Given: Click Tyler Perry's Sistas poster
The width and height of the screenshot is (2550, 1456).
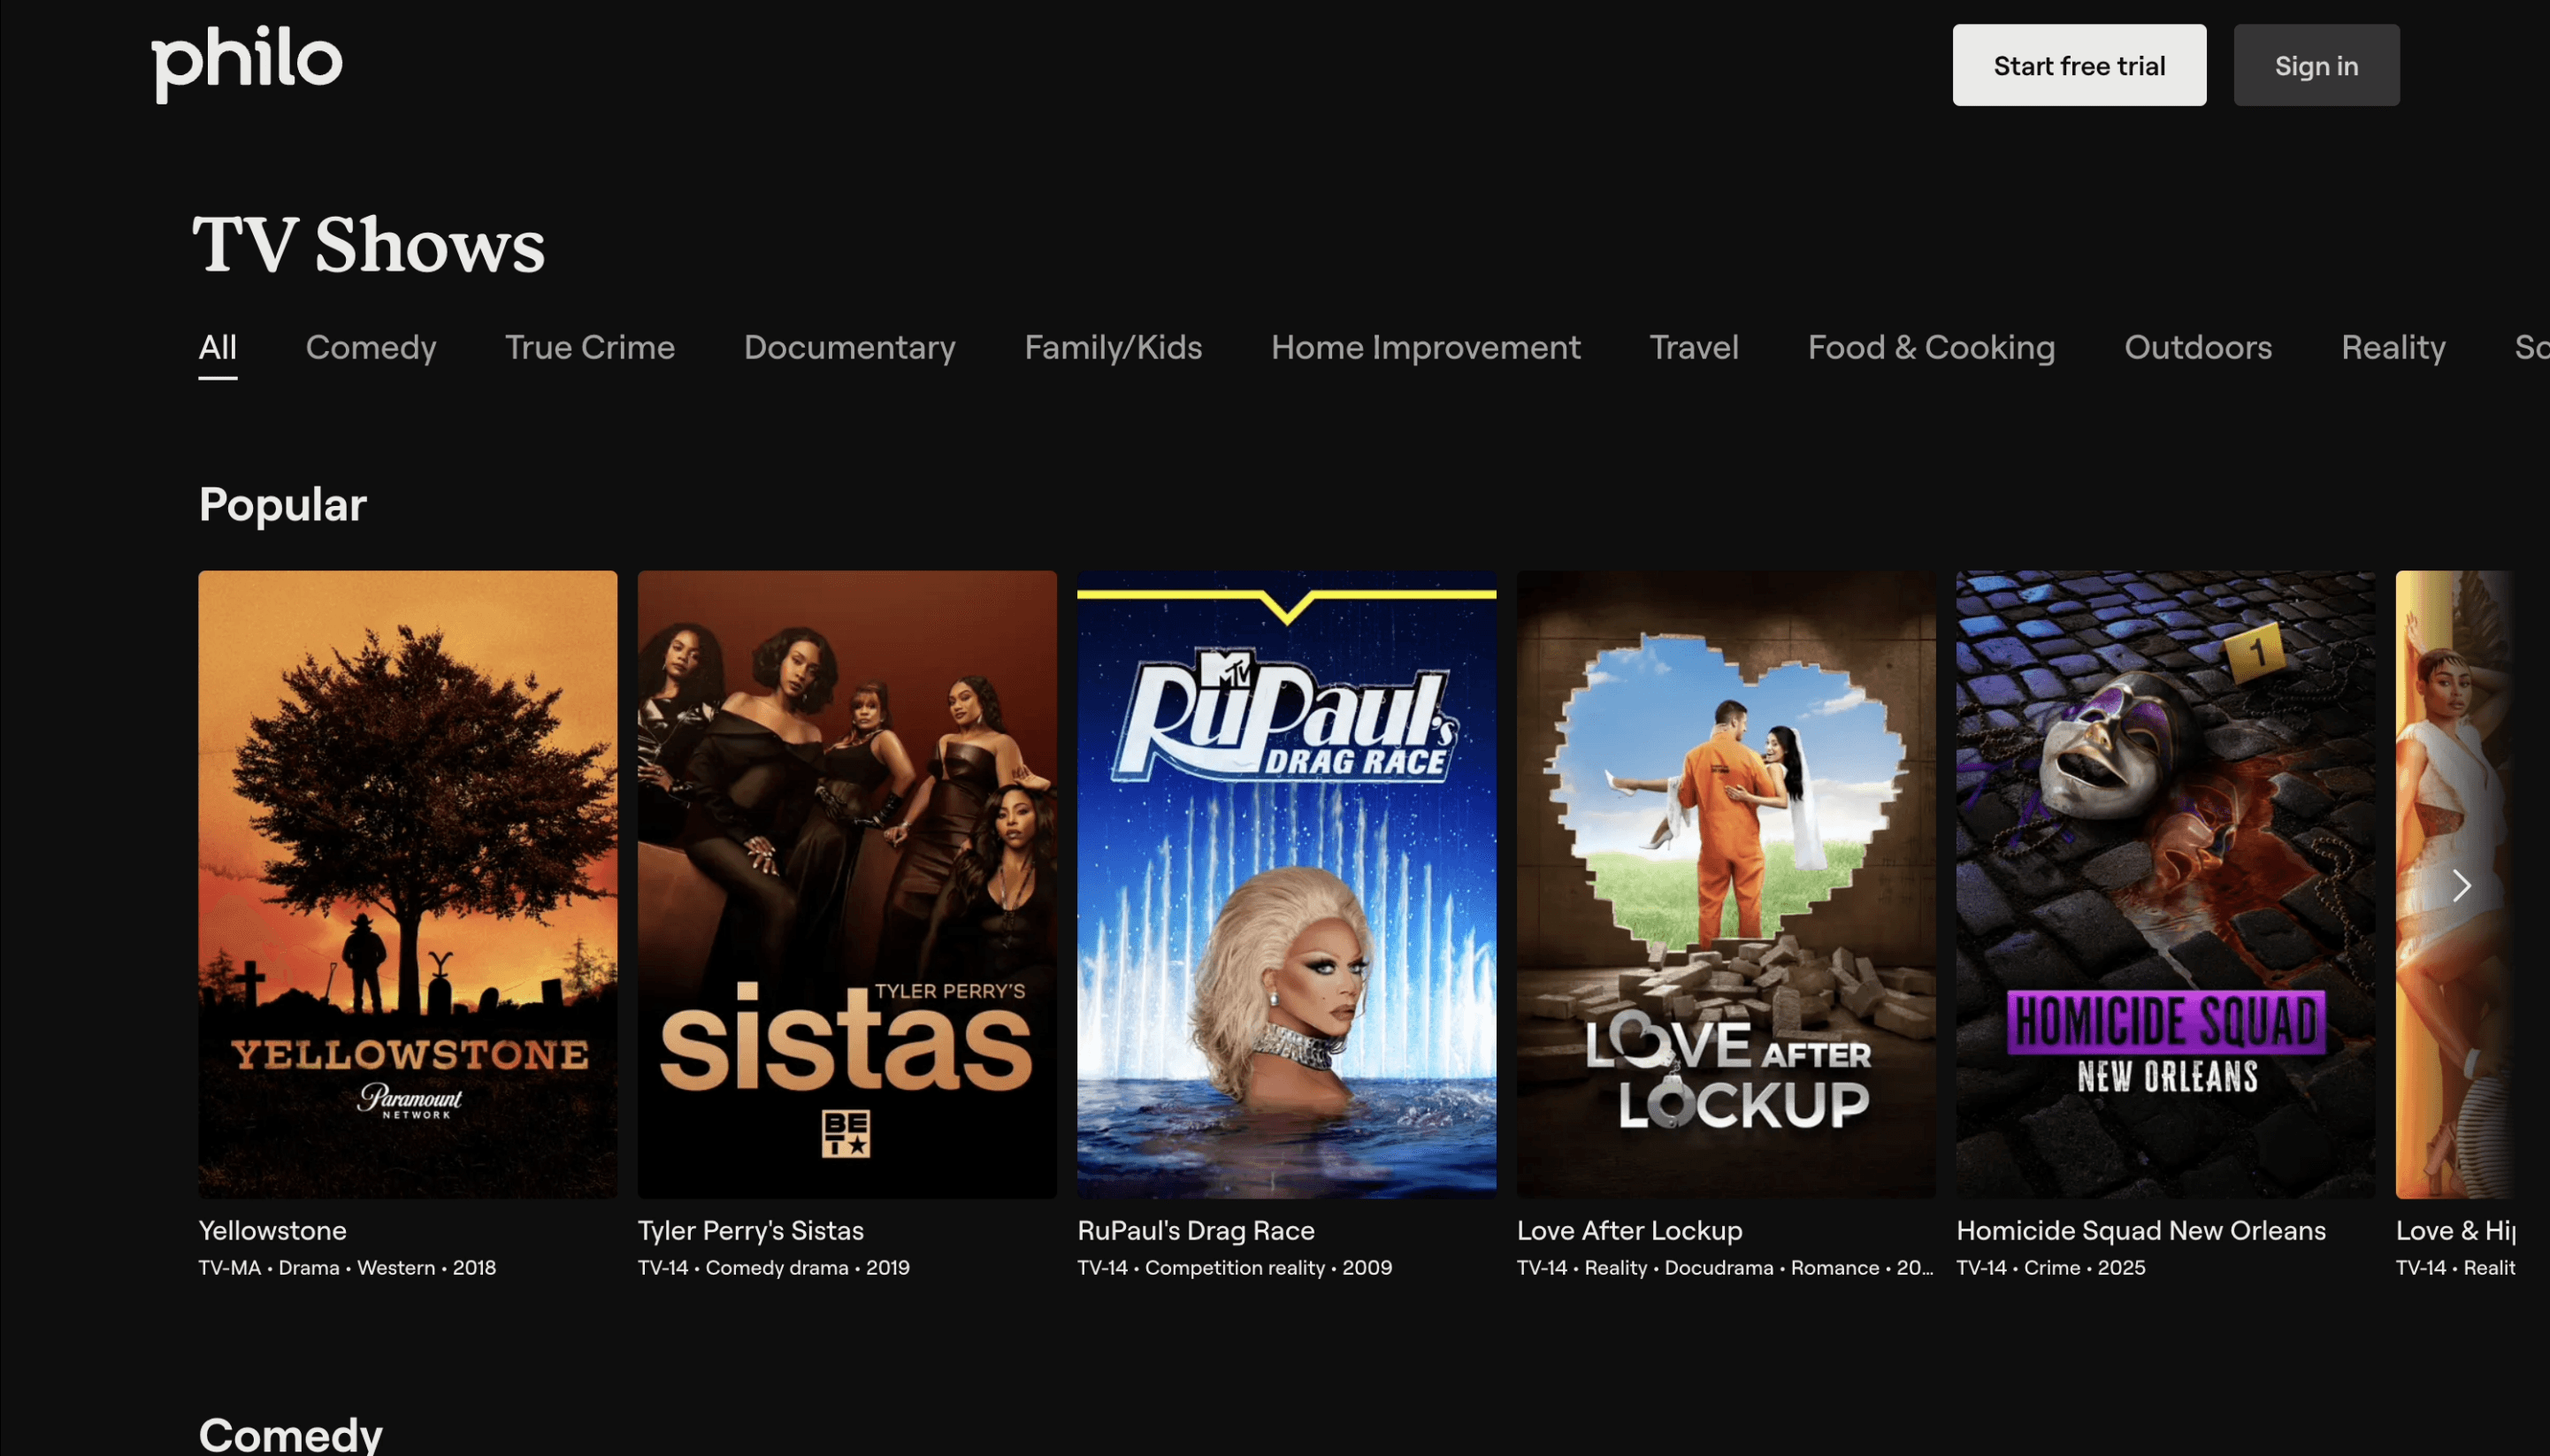Looking at the screenshot, I should 846,884.
